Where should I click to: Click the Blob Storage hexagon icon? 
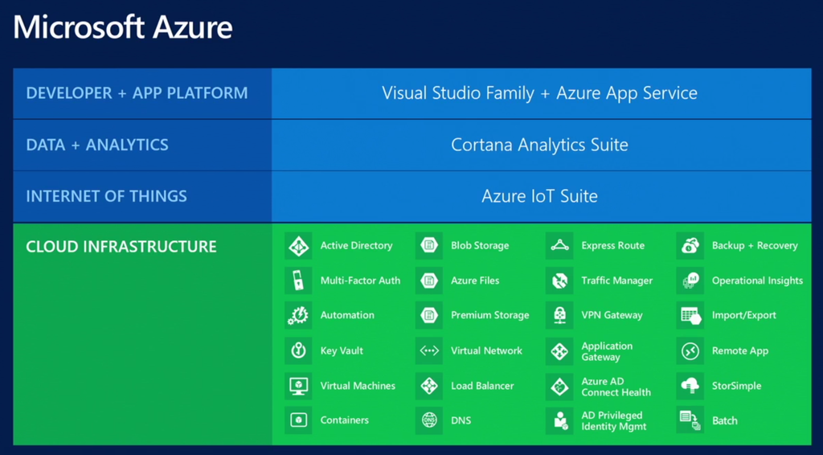click(x=429, y=246)
